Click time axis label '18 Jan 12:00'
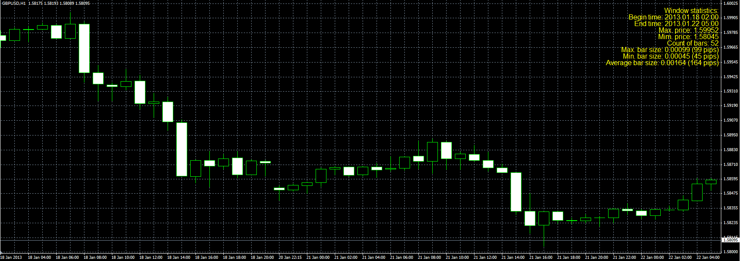The image size is (740, 261). pos(151,258)
